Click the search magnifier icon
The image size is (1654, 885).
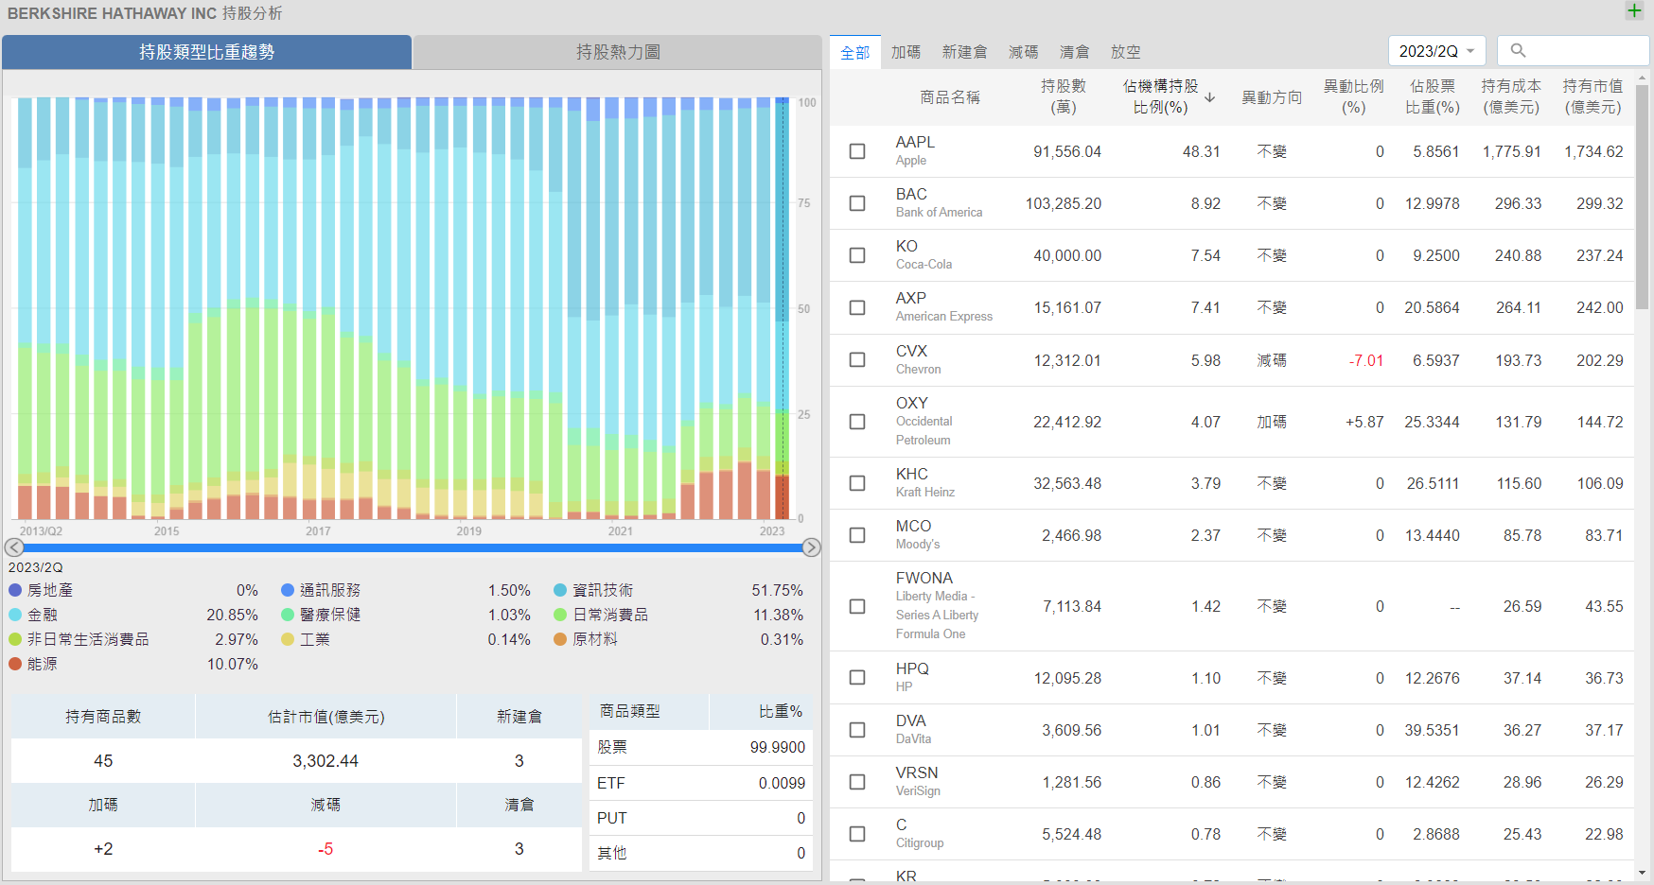click(1518, 51)
